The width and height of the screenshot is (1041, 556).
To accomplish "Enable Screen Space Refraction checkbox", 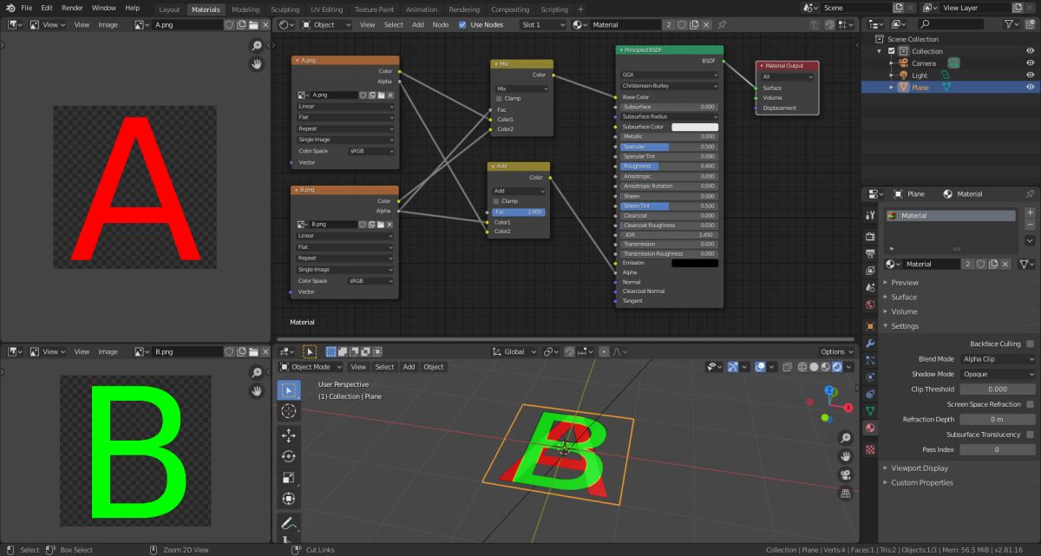I will (x=1030, y=404).
